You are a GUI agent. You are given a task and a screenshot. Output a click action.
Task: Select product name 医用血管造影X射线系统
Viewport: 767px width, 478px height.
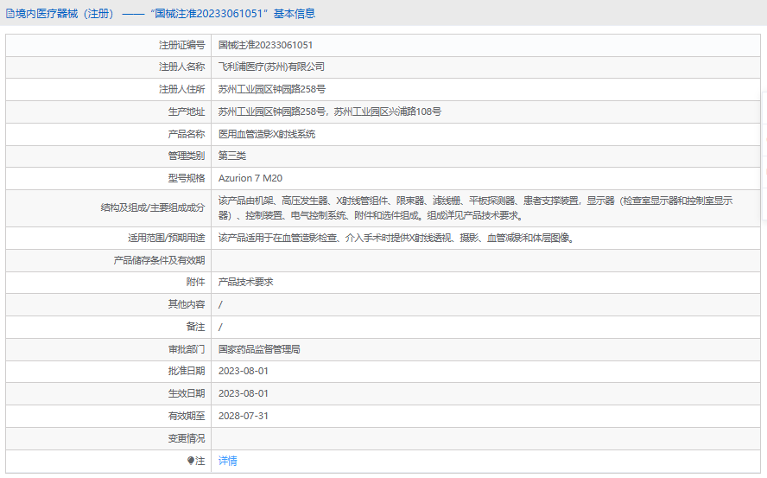click(x=267, y=134)
